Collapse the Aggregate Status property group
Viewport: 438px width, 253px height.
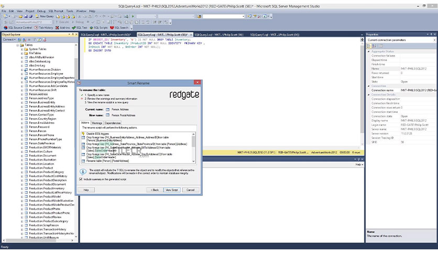pos(368,52)
